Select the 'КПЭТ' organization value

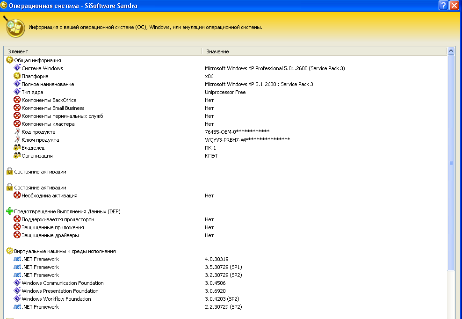[x=211, y=156]
